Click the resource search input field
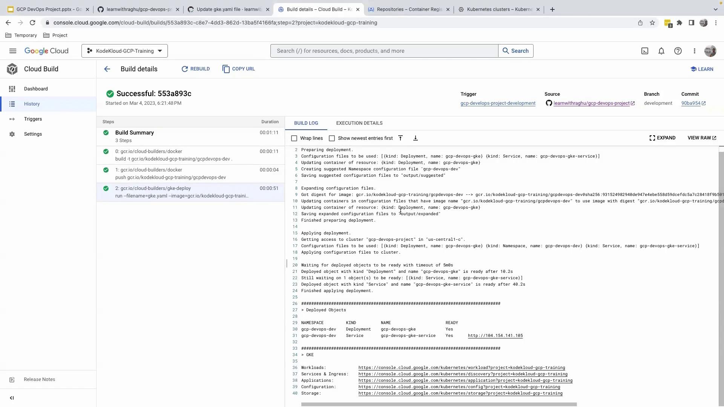Screen dimensions: 724x407 click(x=384, y=51)
